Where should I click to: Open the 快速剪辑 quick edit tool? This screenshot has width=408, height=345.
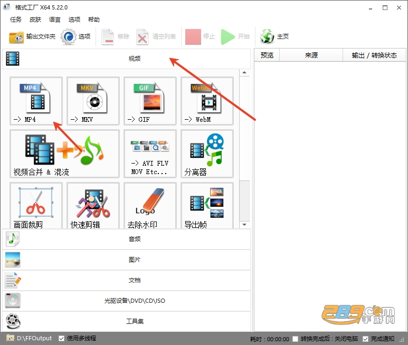tap(93, 205)
